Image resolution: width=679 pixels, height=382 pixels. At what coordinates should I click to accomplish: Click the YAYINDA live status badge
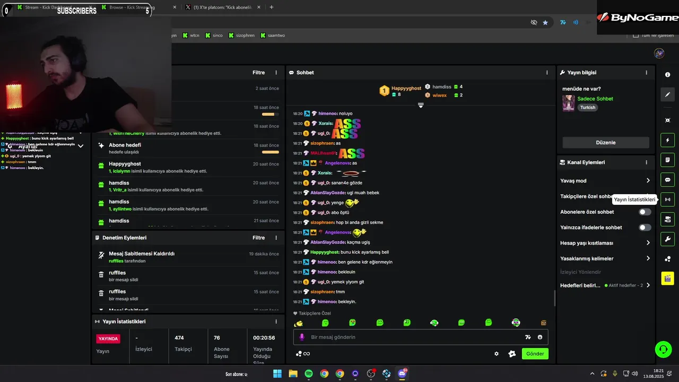click(108, 338)
